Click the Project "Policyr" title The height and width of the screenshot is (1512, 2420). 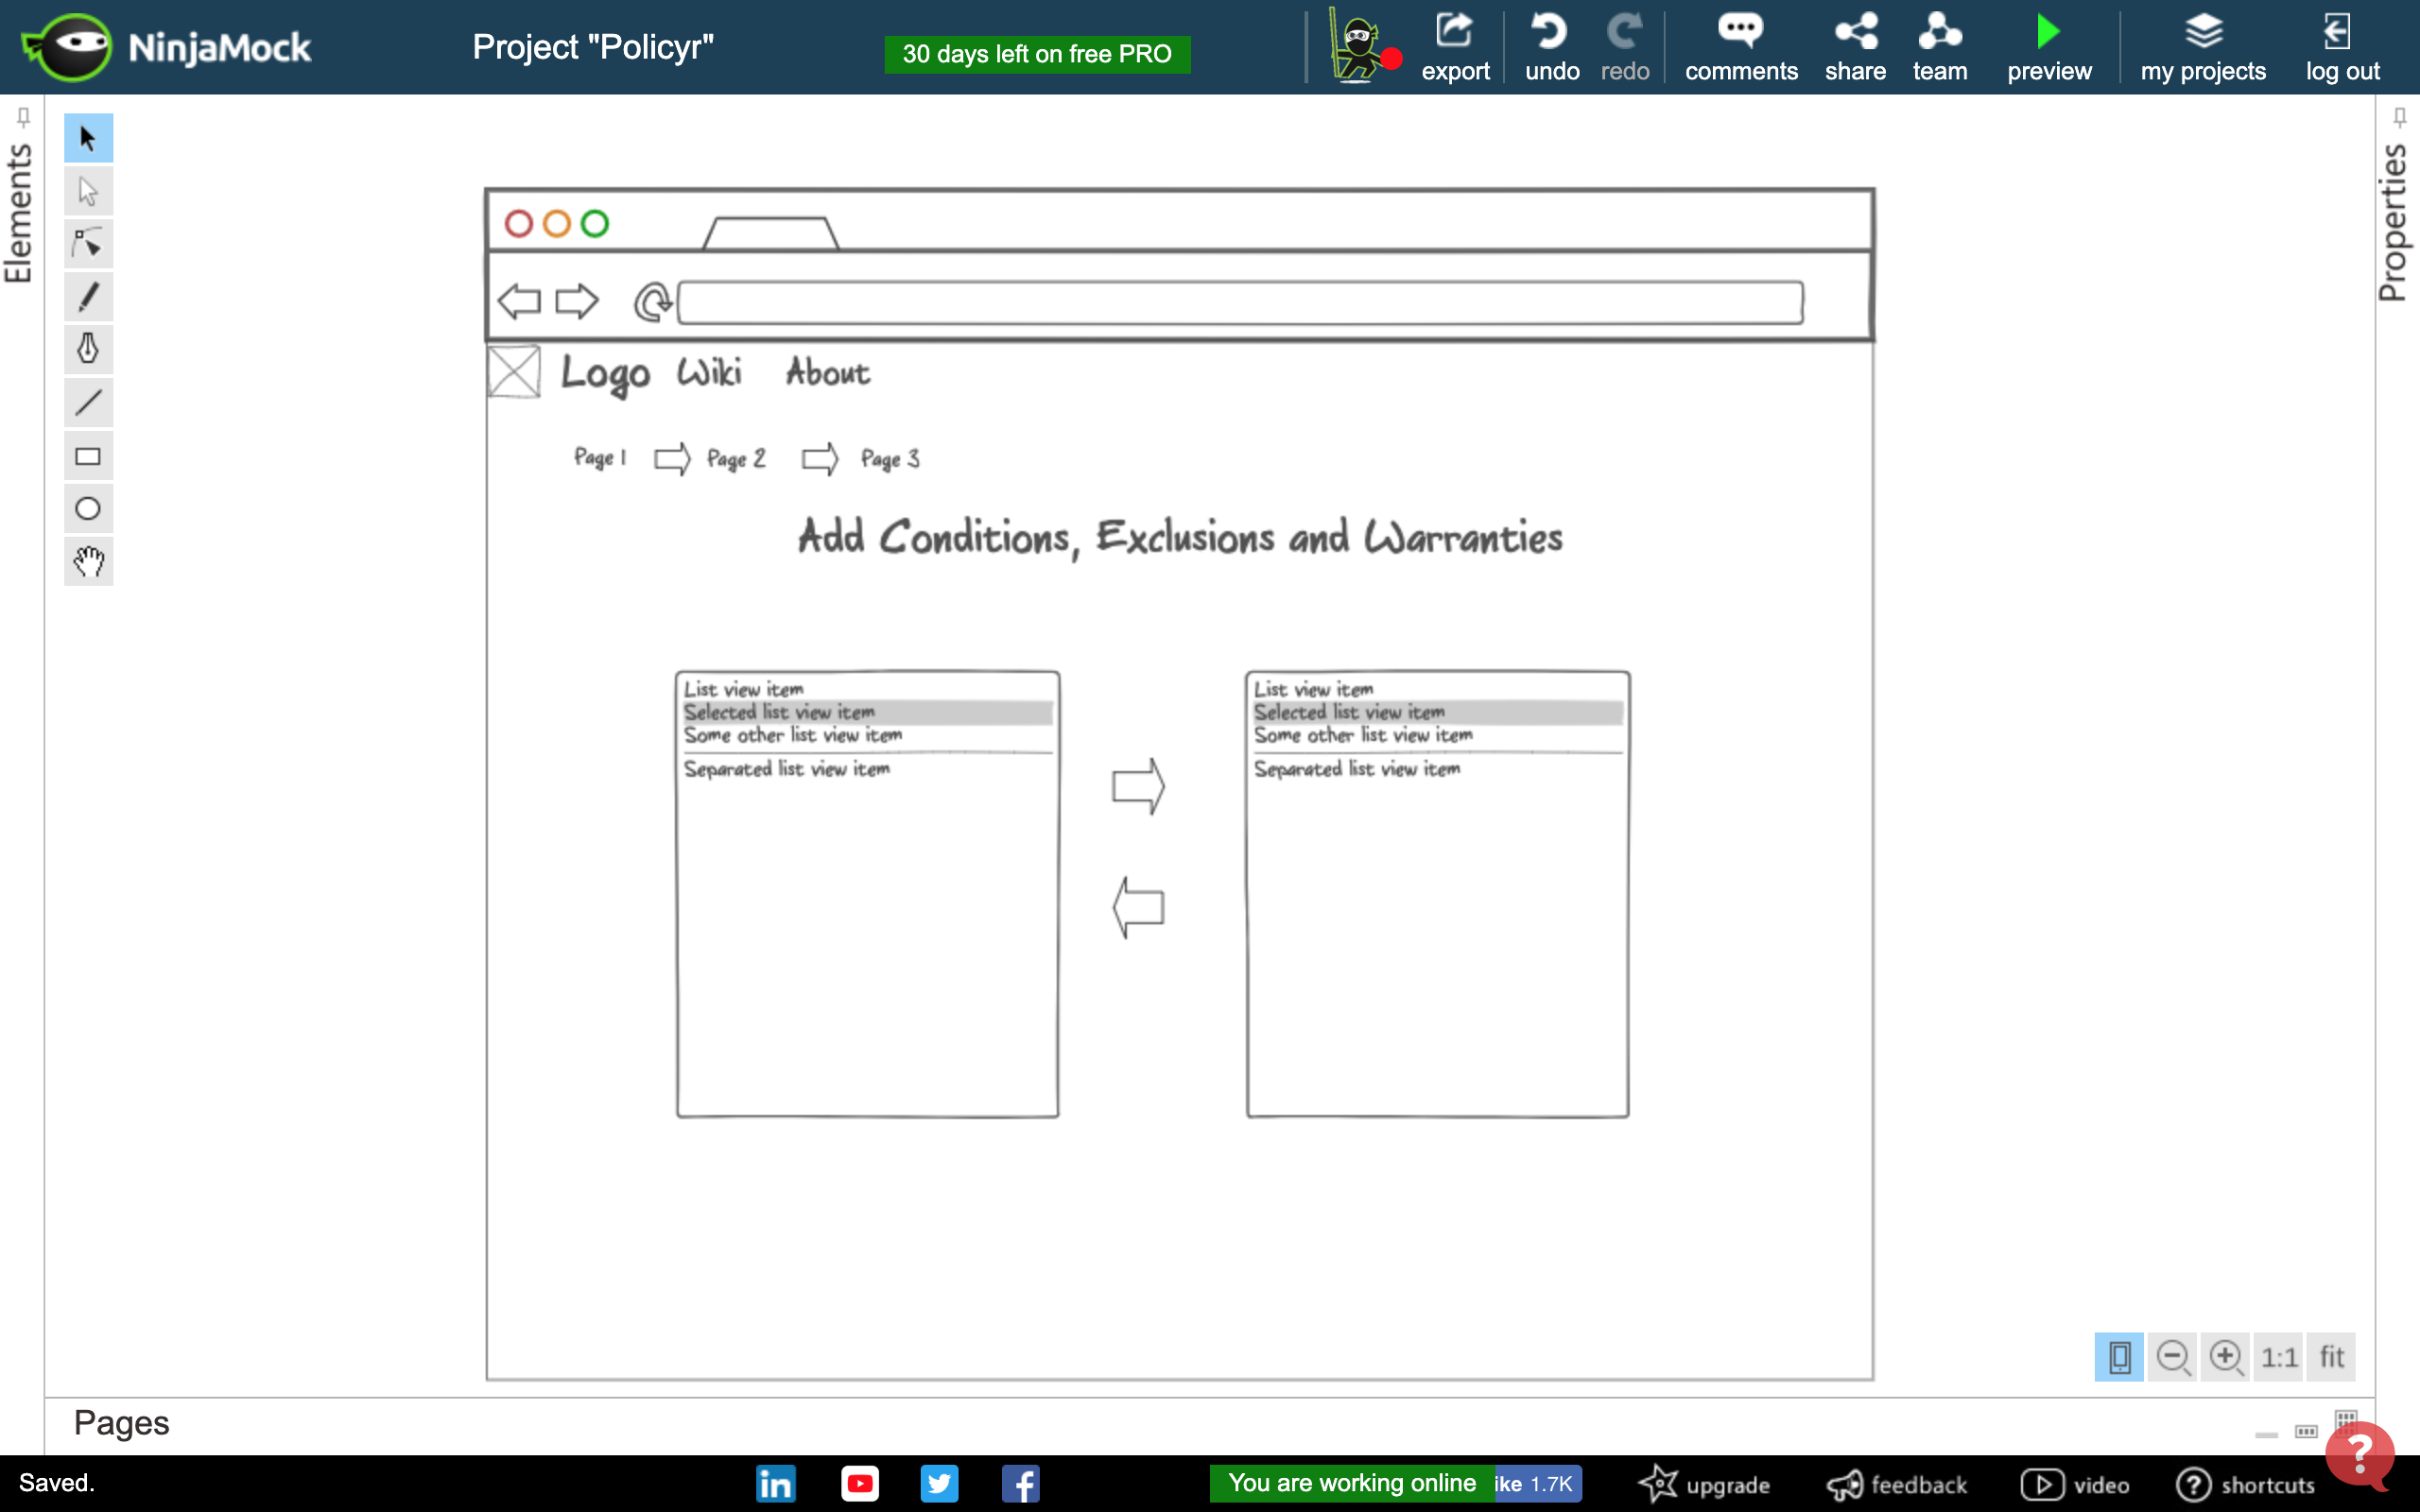tap(593, 47)
